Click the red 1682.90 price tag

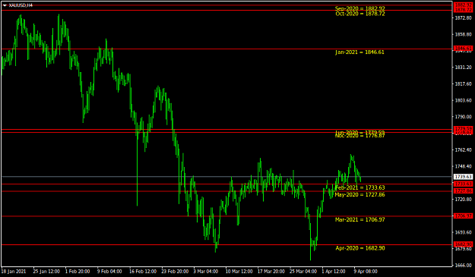point(463,244)
